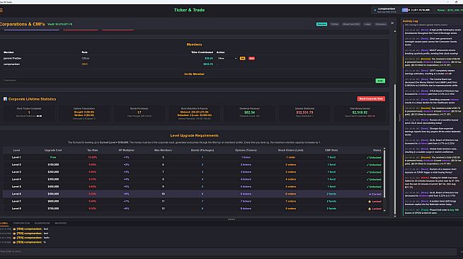Click the panel divider handle beside Activity Log
Image resolution: width=463 pixels, height=259 pixels.
(x=400, y=118)
